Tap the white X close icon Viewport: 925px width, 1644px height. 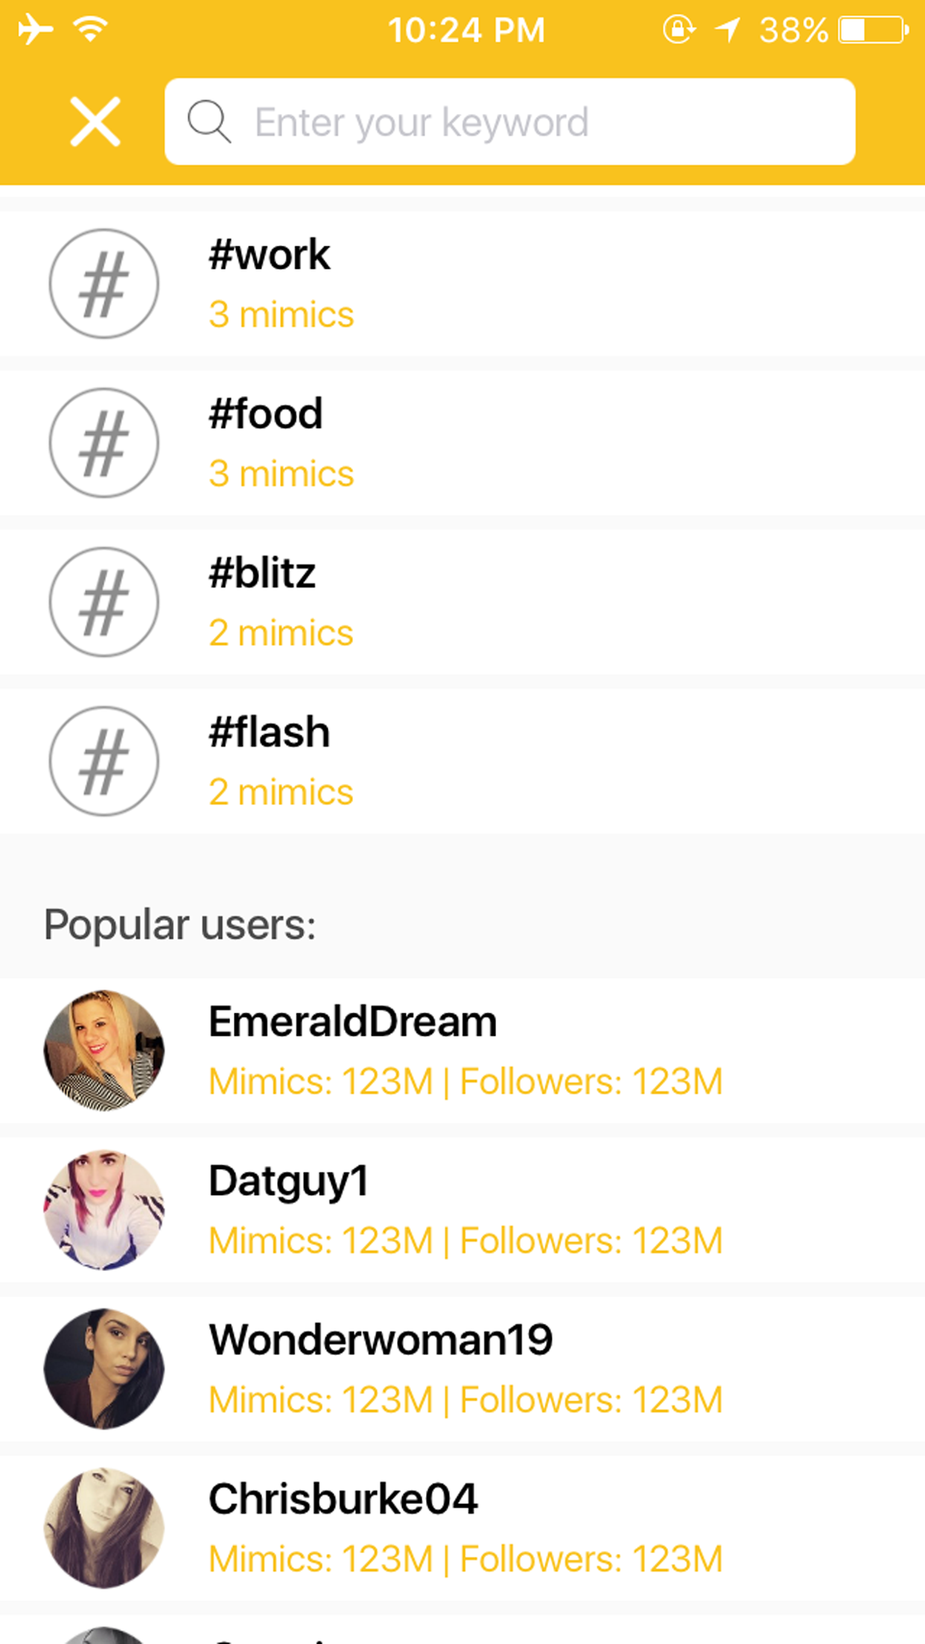point(95,121)
